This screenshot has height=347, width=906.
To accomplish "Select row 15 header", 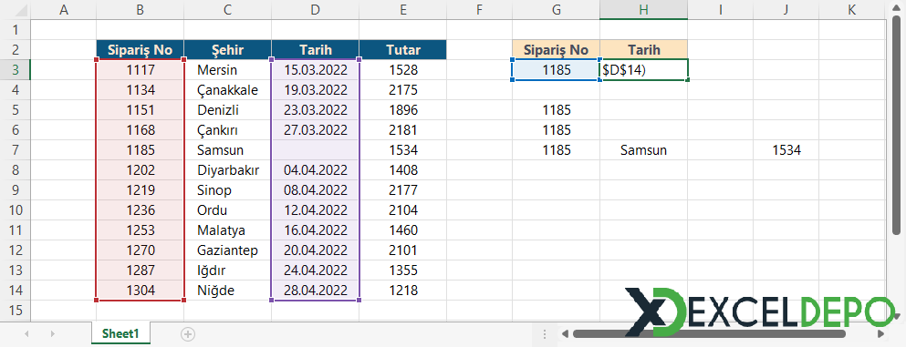I will click(15, 310).
